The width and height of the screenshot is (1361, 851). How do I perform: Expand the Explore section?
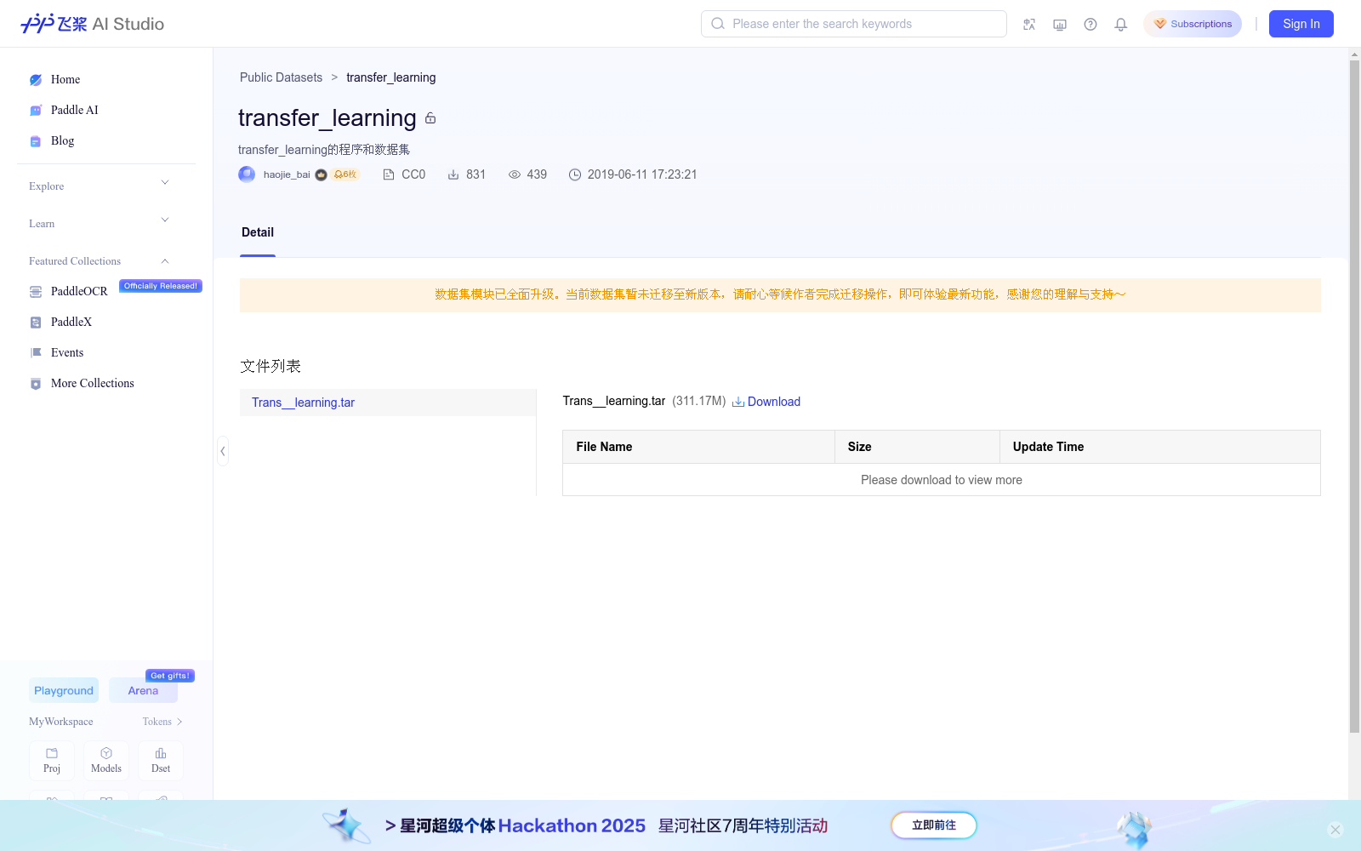pos(165,183)
